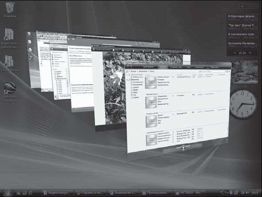Open the 'В московском суде...' news headline

[242, 34]
